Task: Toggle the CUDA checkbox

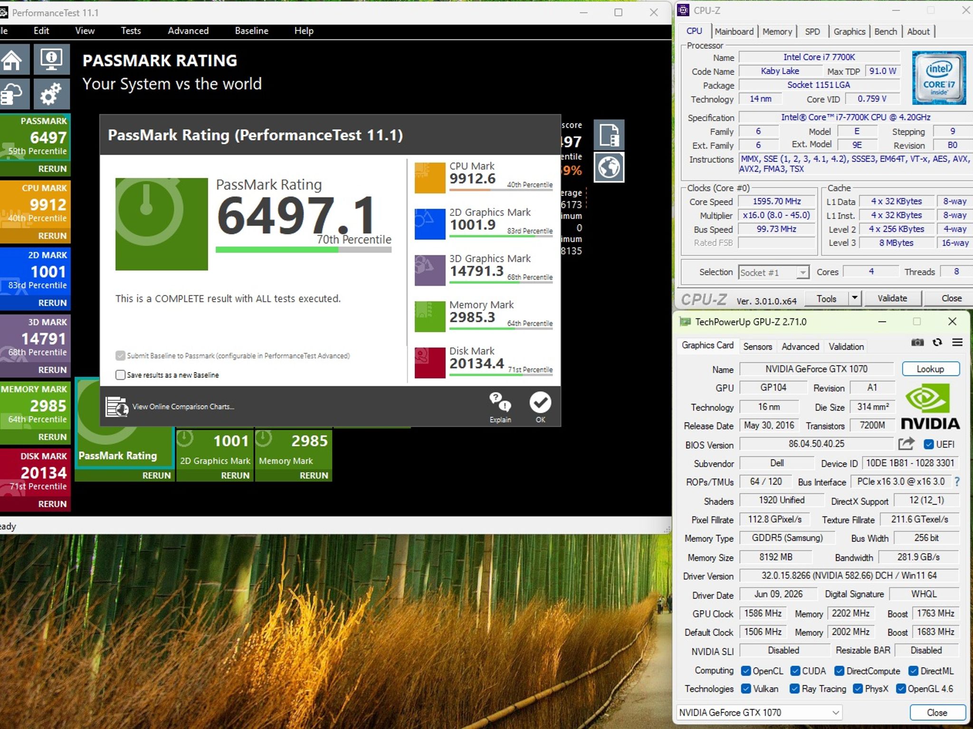Action: coord(795,671)
